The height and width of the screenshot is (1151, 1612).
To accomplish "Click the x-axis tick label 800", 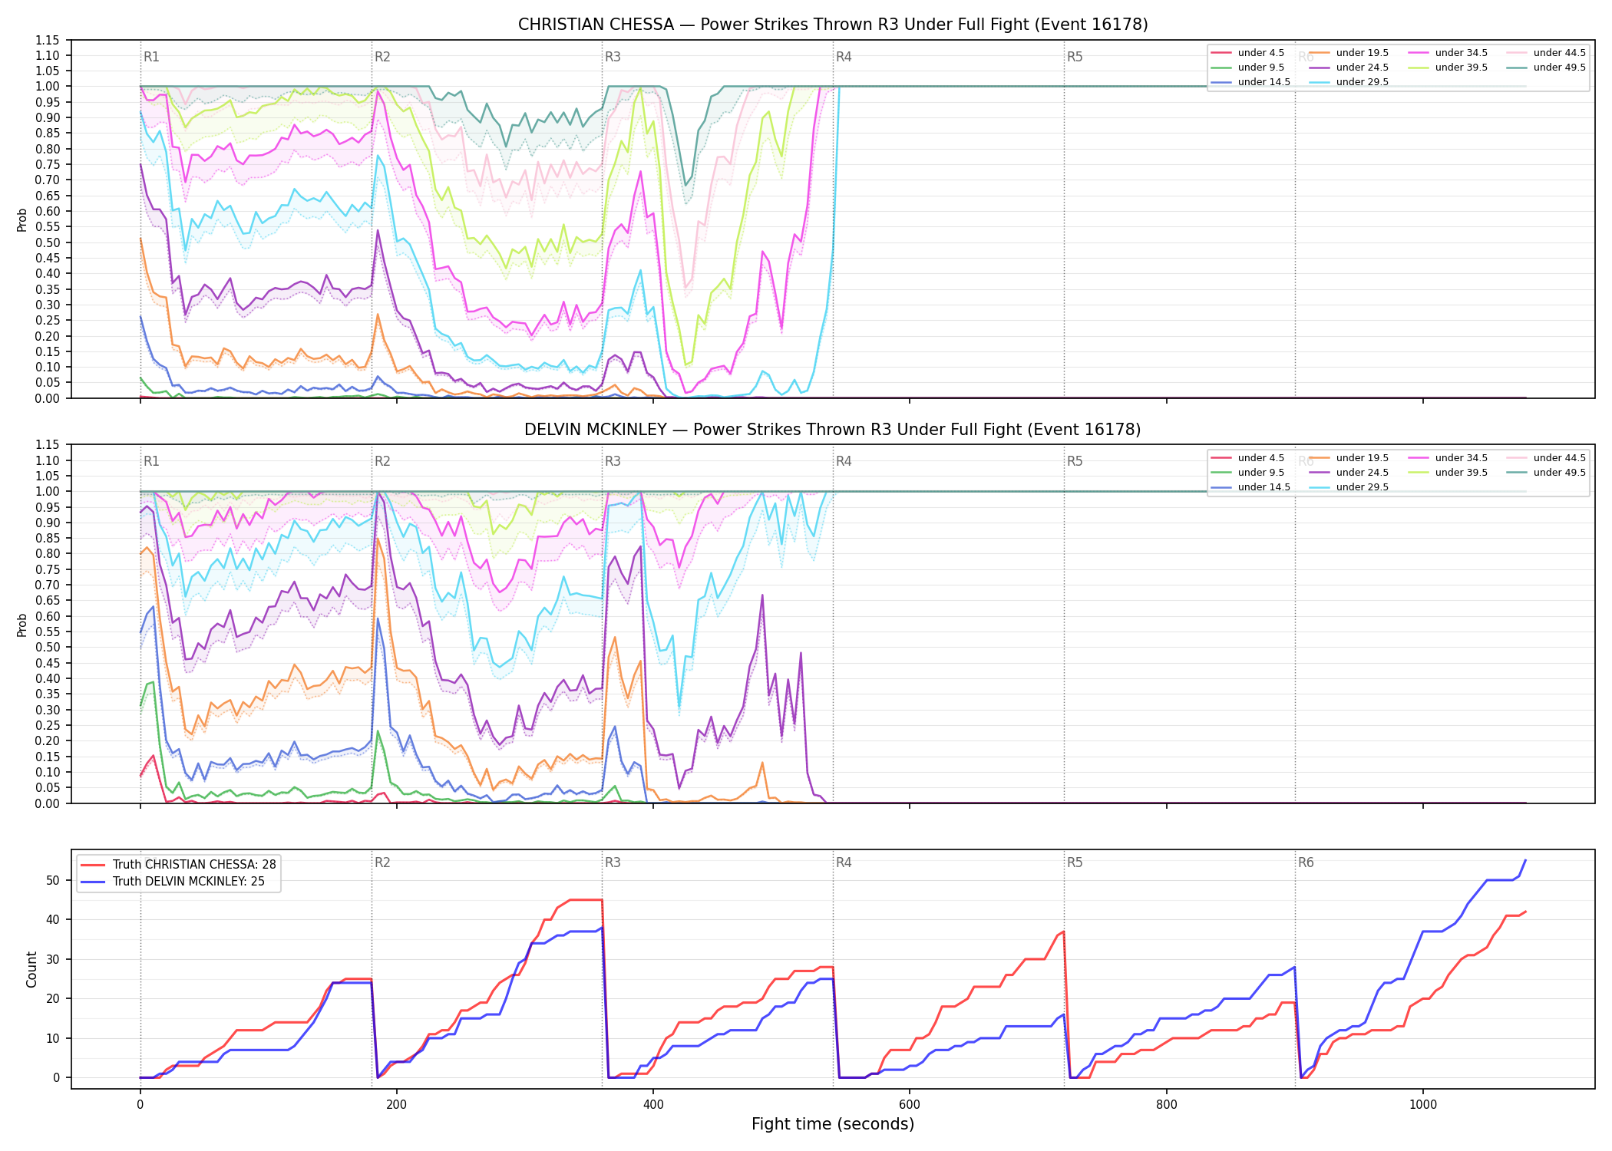I will pos(1166,1105).
